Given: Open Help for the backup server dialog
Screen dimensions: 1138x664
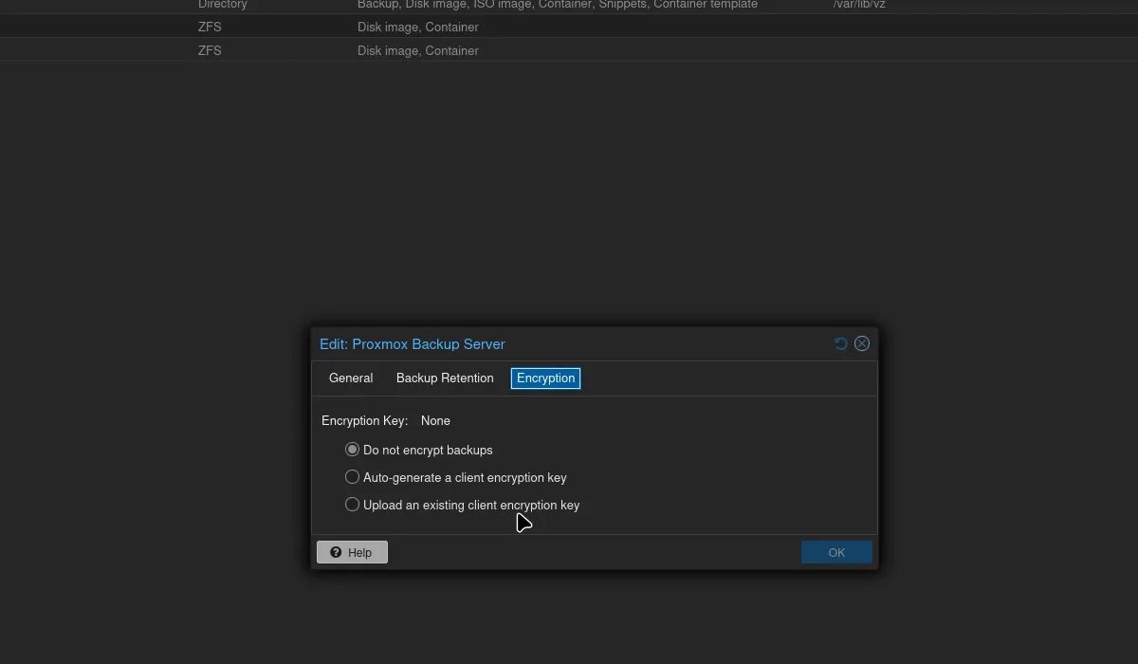Looking at the screenshot, I should 352,552.
